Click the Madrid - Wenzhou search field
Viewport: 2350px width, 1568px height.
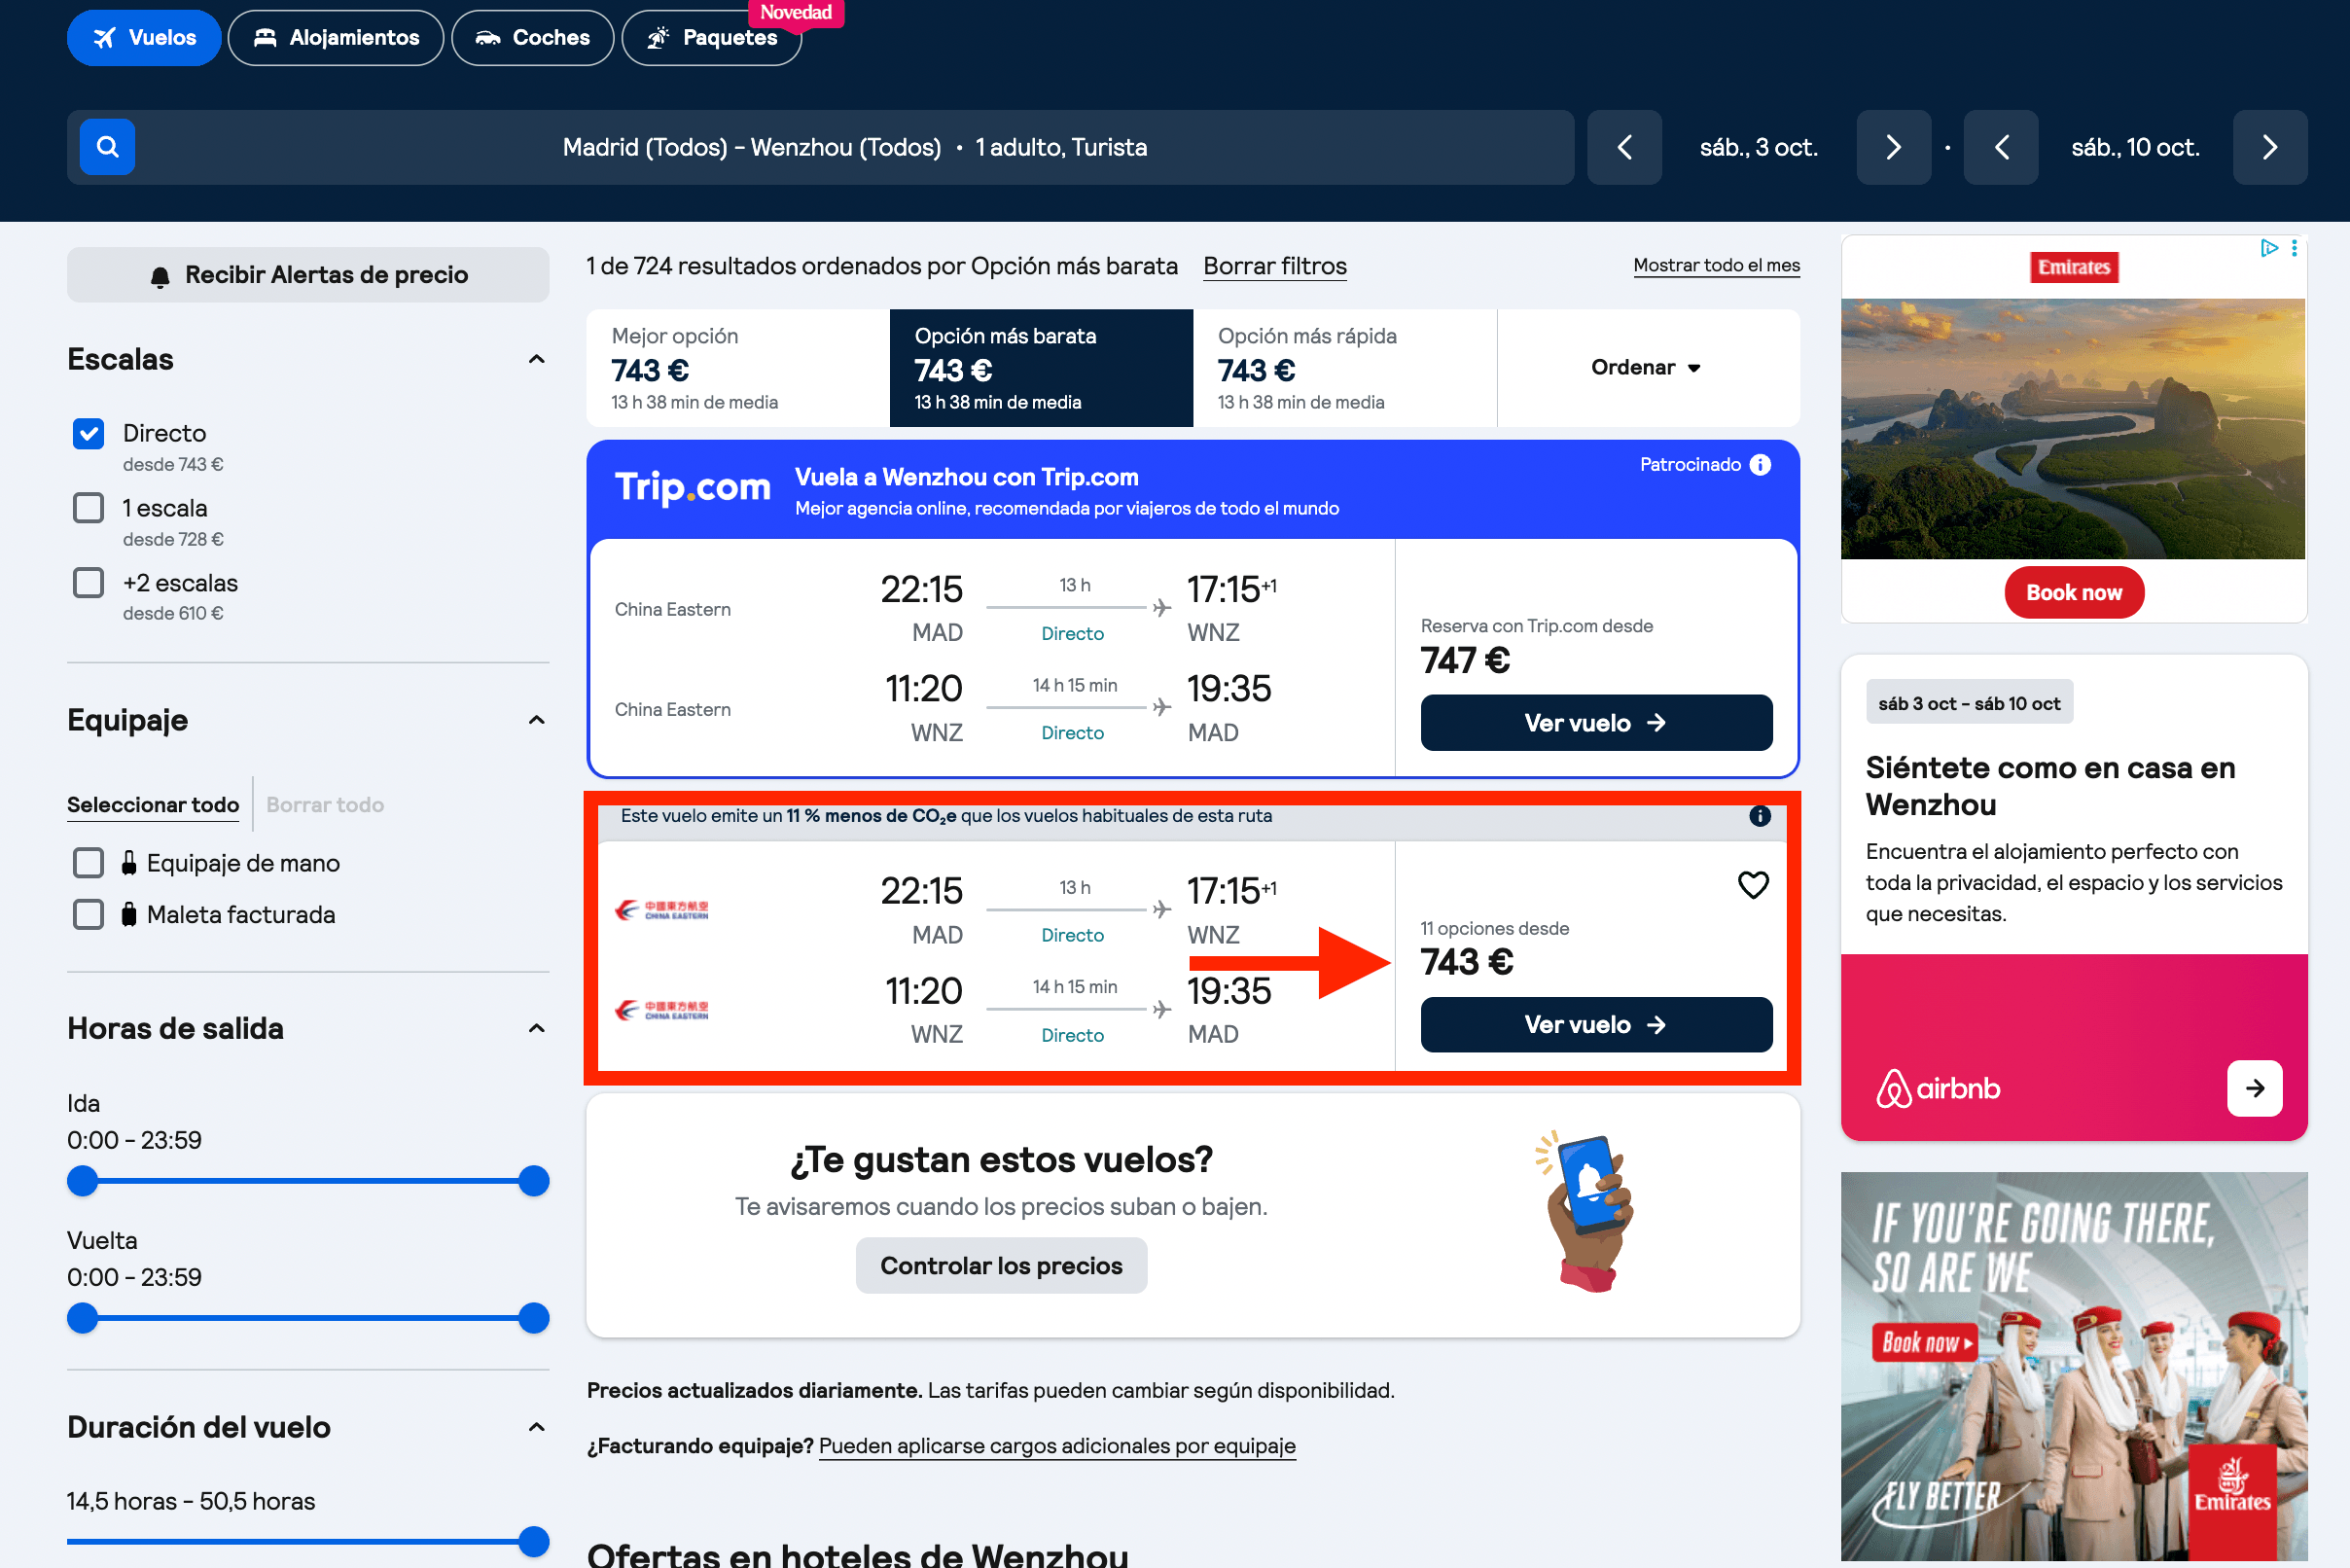coord(821,147)
